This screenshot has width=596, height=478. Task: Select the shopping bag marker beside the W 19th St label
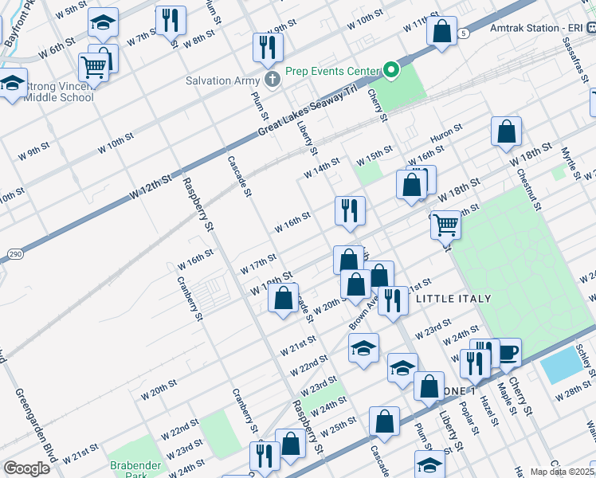283,300
